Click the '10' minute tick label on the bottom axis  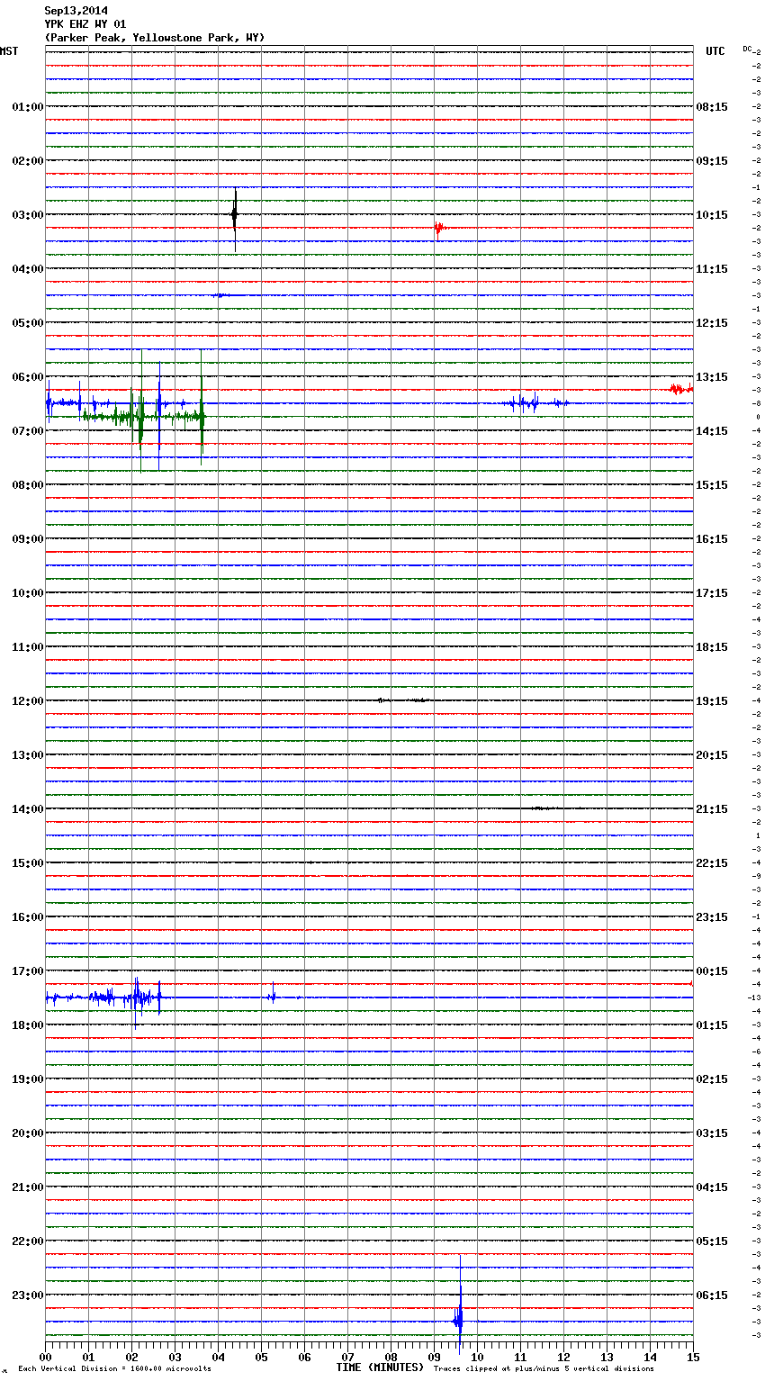tap(477, 1357)
